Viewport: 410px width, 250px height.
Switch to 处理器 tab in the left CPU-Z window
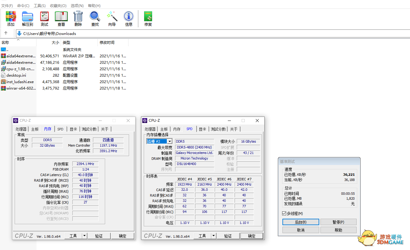[x=21, y=129]
